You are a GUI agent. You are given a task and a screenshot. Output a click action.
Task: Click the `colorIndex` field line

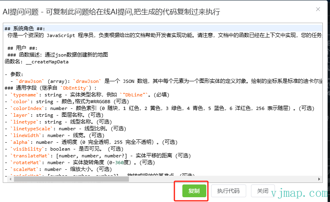[x=160, y=108]
